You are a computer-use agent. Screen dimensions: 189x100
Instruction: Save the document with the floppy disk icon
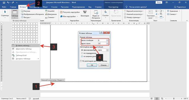[x=4, y=2]
